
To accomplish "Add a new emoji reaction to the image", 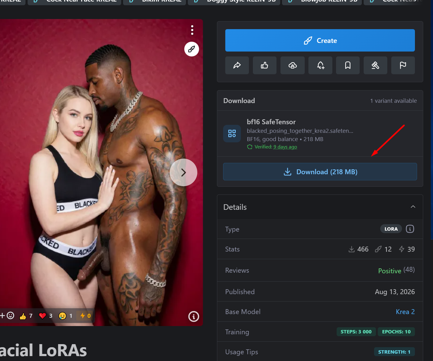I will coord(7,316).
